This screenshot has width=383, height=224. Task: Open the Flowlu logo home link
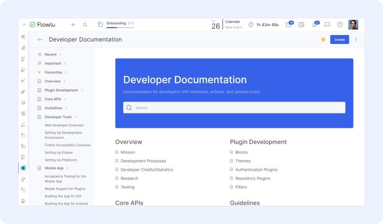[x=42, y=25]
